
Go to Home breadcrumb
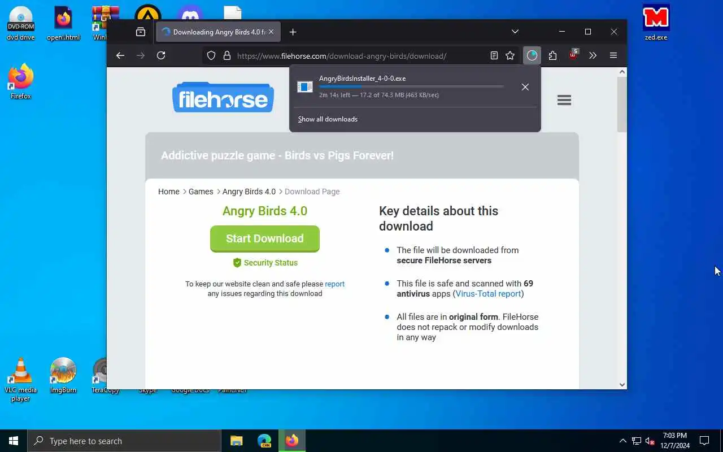click(169, 192)
